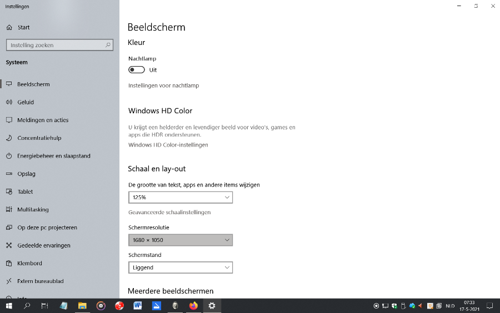The height and width of the screenshot is (313, 500).
Task: Select Multitasking in the sidebar
Action: 33,210
